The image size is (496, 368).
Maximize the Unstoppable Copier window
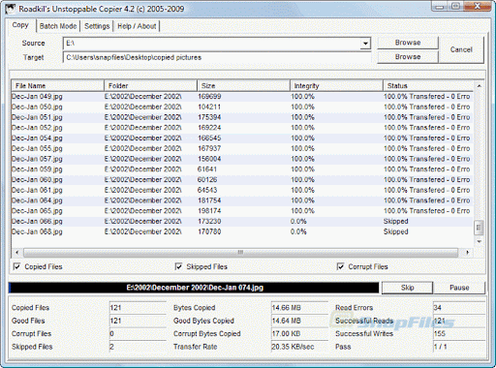(456, 7)
